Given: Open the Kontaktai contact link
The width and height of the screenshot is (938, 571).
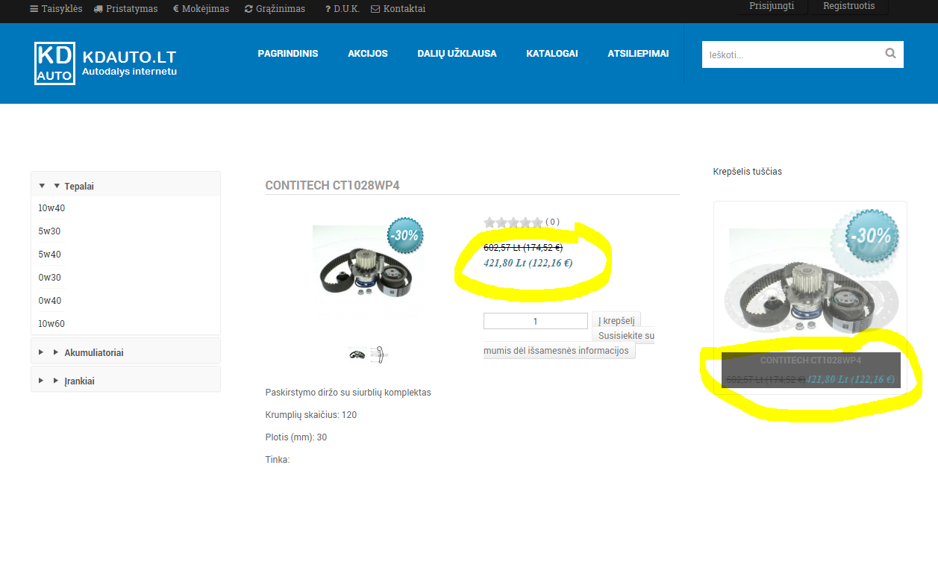Looking at the screenshot, I should (398, 9).
